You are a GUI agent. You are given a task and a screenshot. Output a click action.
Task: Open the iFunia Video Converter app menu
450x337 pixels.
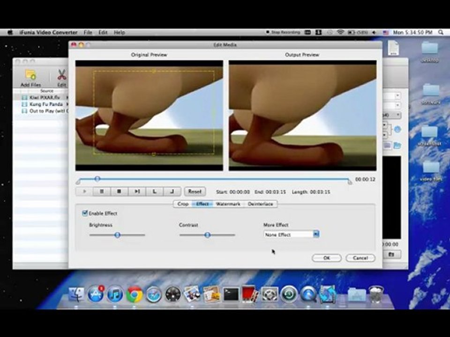click(48, 32)
